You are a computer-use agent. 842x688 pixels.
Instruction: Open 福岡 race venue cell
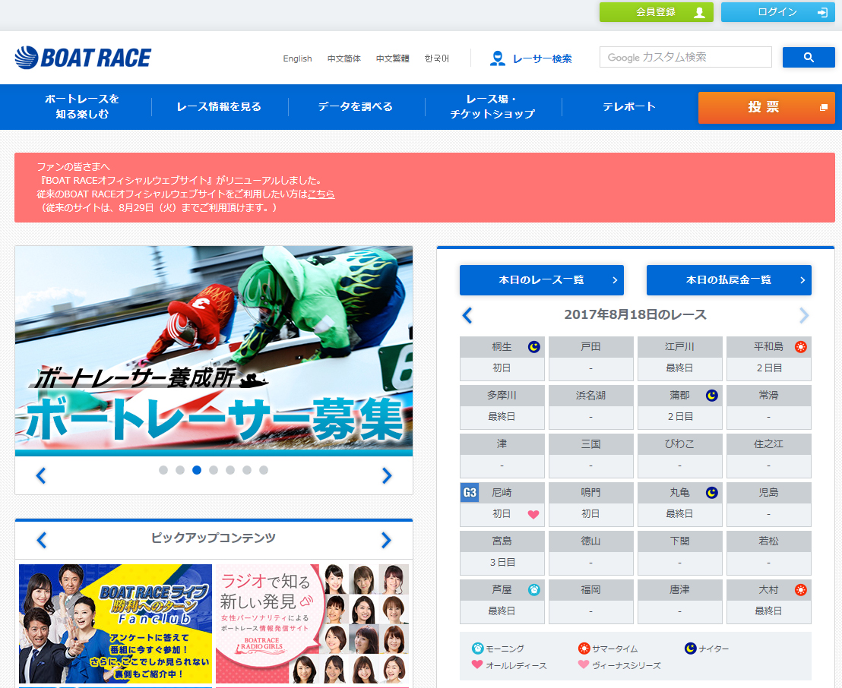(590, 601)
